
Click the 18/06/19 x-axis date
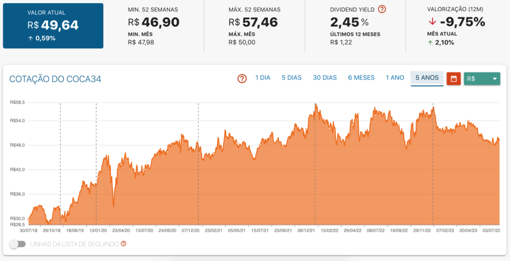[75, 230]
